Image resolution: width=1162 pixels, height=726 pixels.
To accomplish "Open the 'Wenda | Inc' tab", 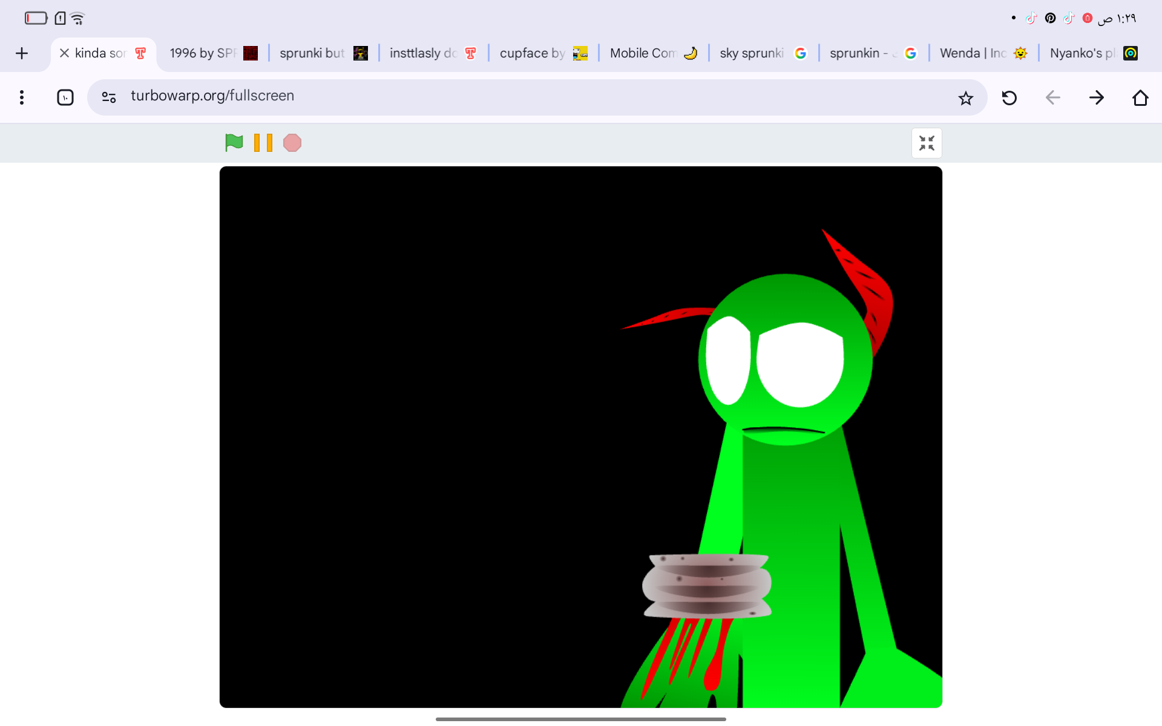I will [x=983, y=53].
